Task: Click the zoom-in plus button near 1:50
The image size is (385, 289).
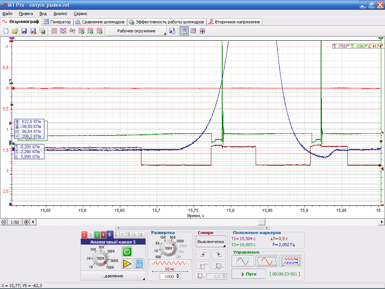Action: (26, 222)
